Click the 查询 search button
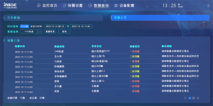The width and height of the screenshot is (213, 106). [x=64, y=32]
